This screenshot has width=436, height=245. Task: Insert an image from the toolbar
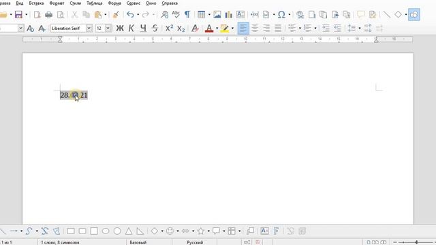pyautogui.click(x=217, y=14)
